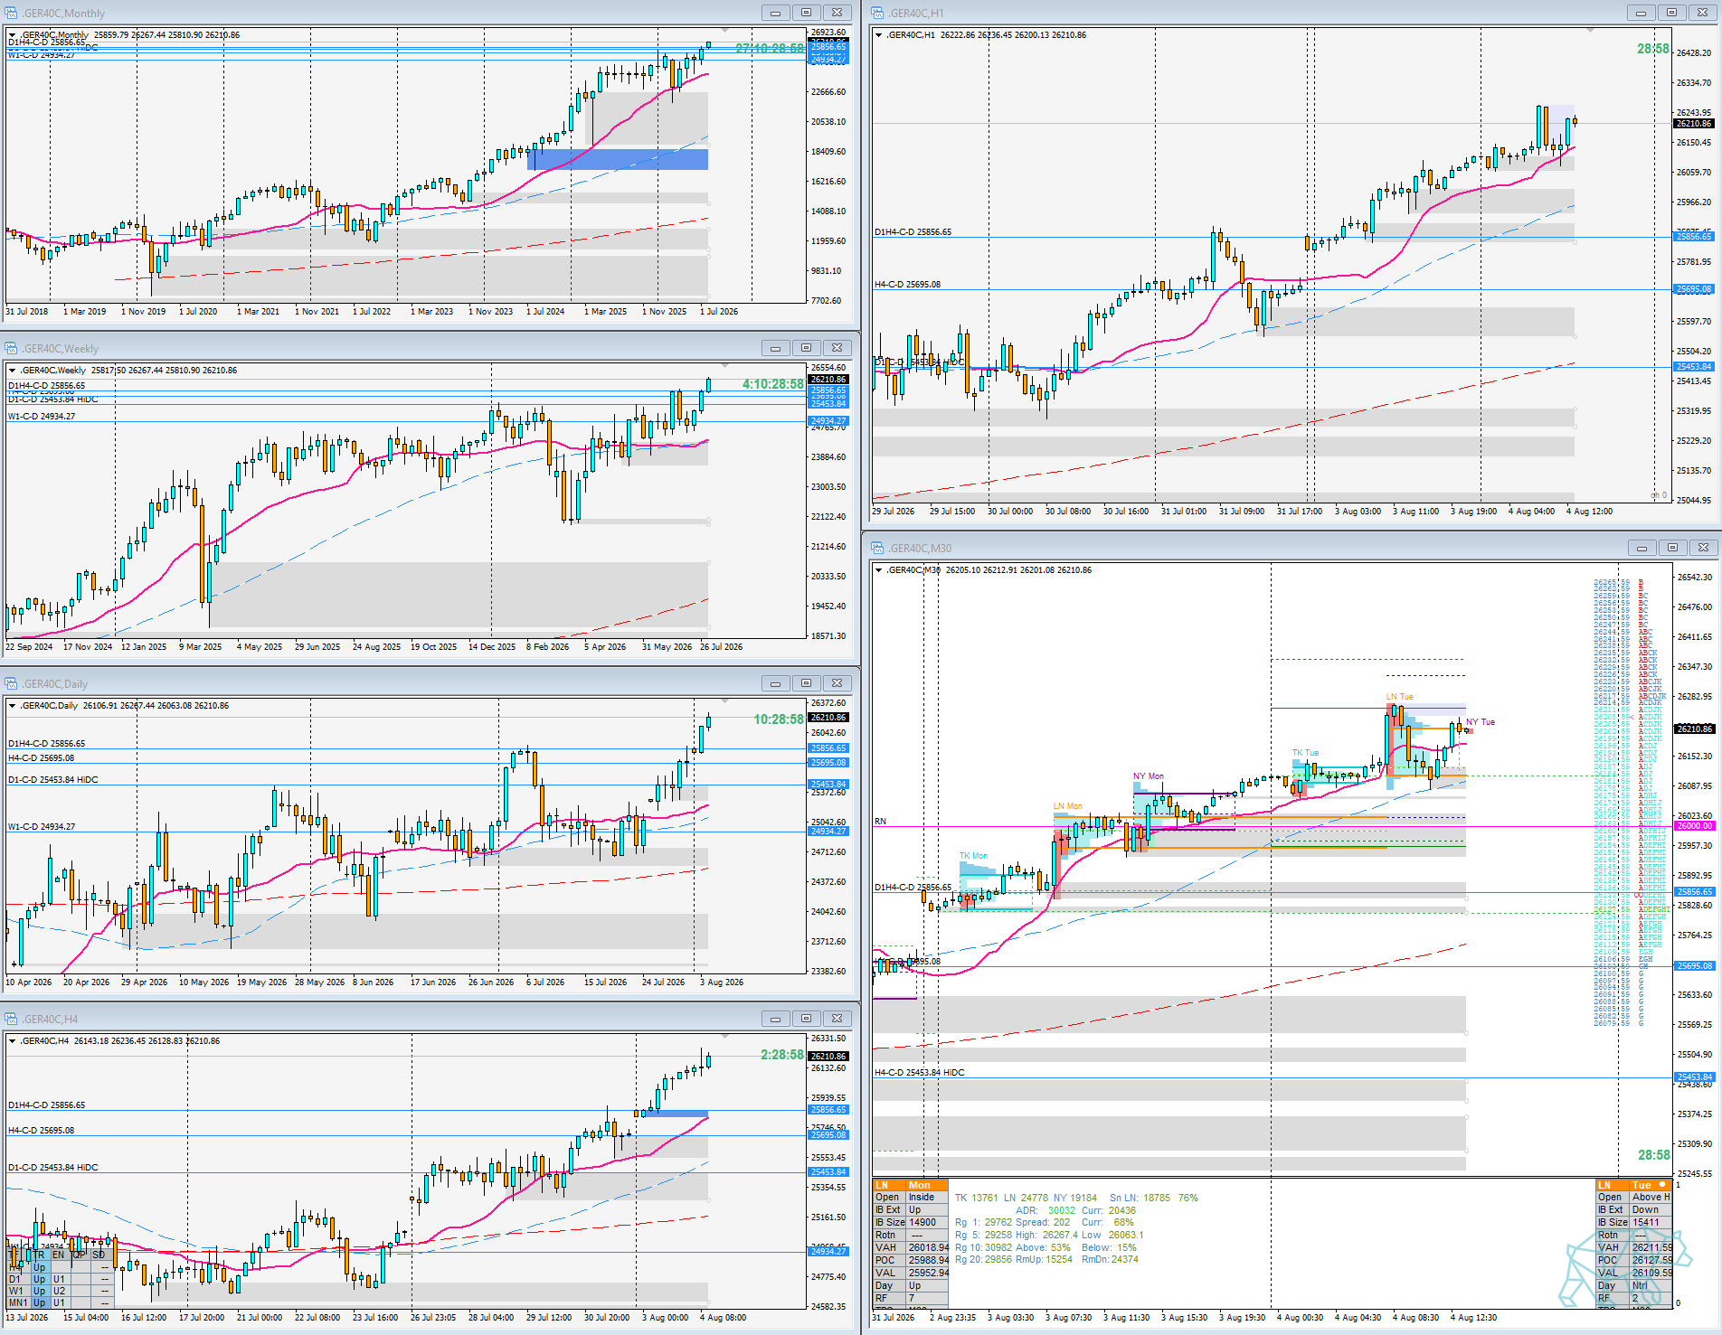Click the GER40C Weekly chart window icon
Image resolution: width=1722 pixels, height=1335 pixels.
coord(12,348)
